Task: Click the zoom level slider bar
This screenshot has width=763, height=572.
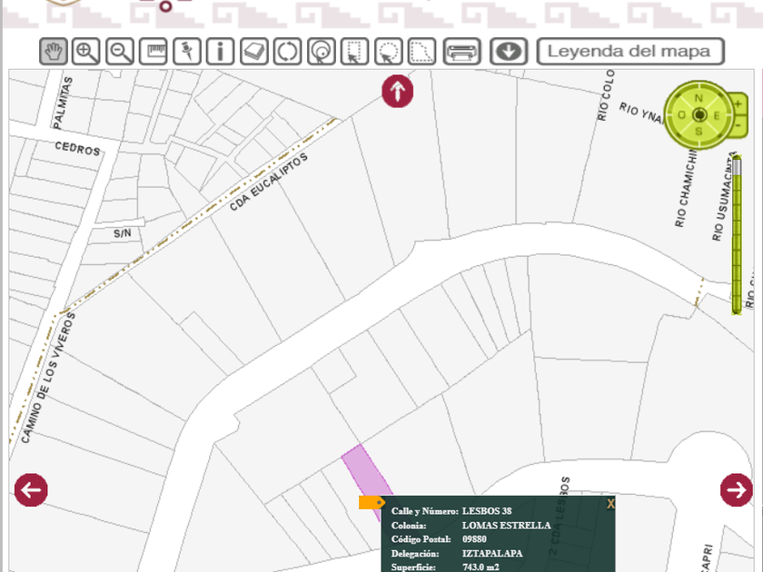Action: click(737, 234)
